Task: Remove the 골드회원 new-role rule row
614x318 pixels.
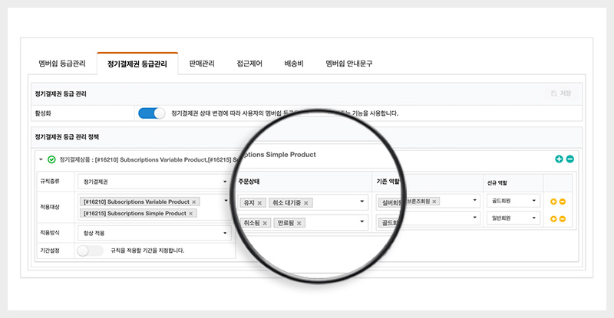Action: 563,202
